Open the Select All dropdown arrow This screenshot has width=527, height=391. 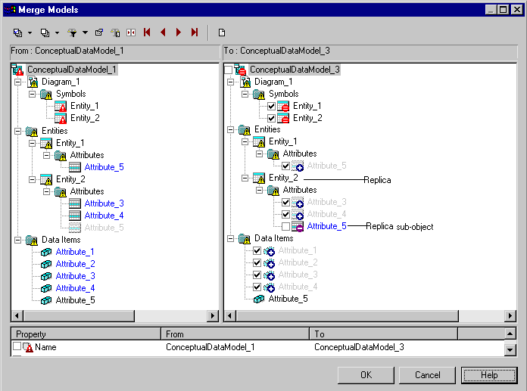30,33
